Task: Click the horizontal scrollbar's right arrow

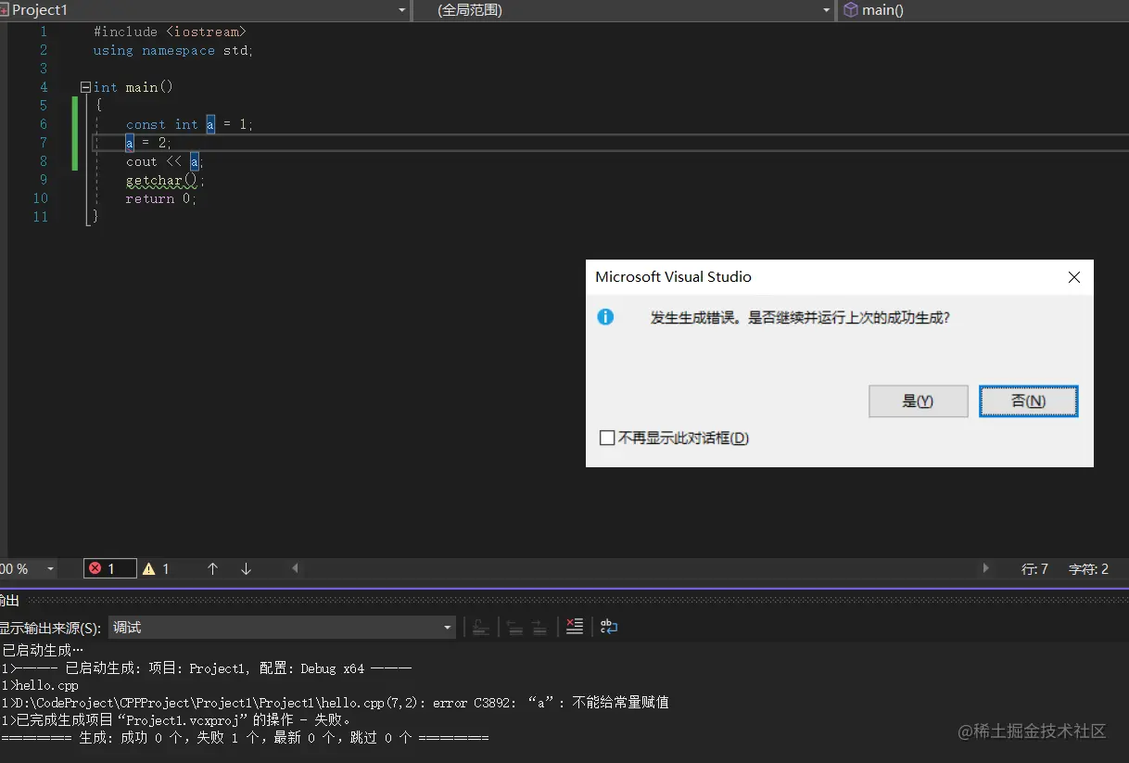Action: [x=985, y=568]
